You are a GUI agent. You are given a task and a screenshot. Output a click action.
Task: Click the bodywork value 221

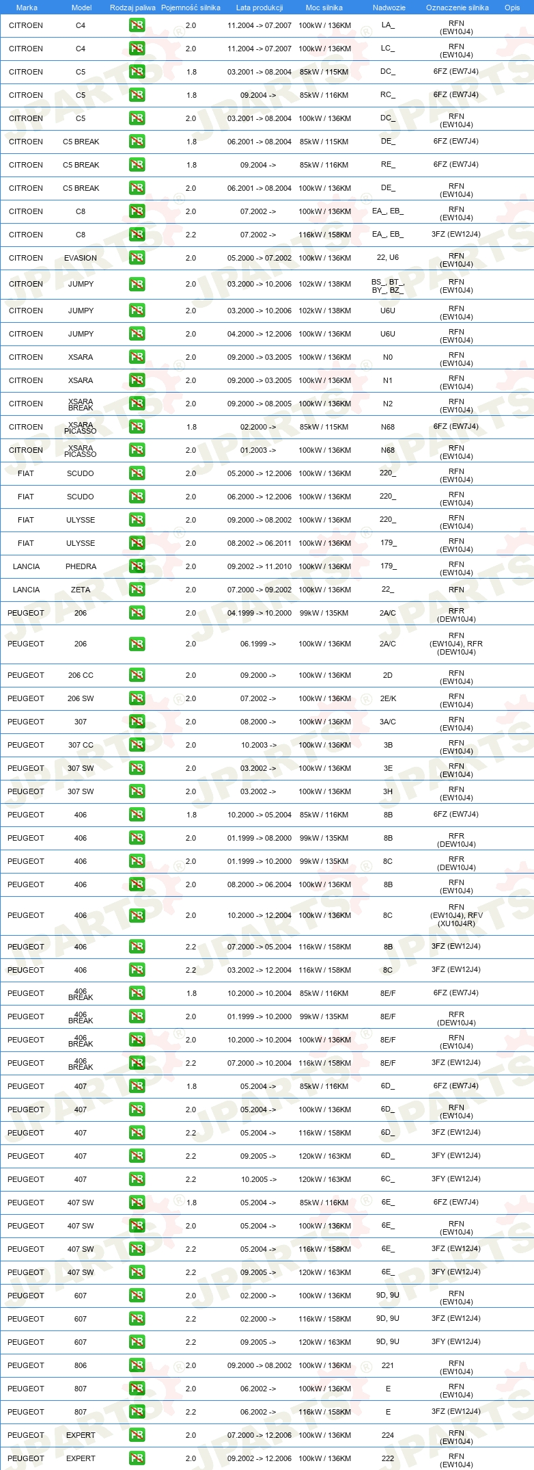pos(388,1365)
